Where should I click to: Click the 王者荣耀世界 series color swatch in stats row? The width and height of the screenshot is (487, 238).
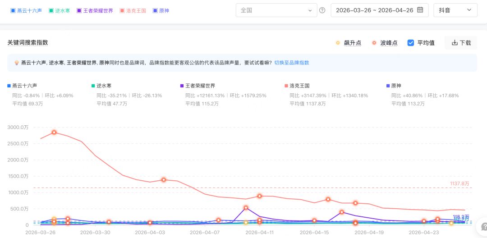pyautogui.click(x=182, y=86)
